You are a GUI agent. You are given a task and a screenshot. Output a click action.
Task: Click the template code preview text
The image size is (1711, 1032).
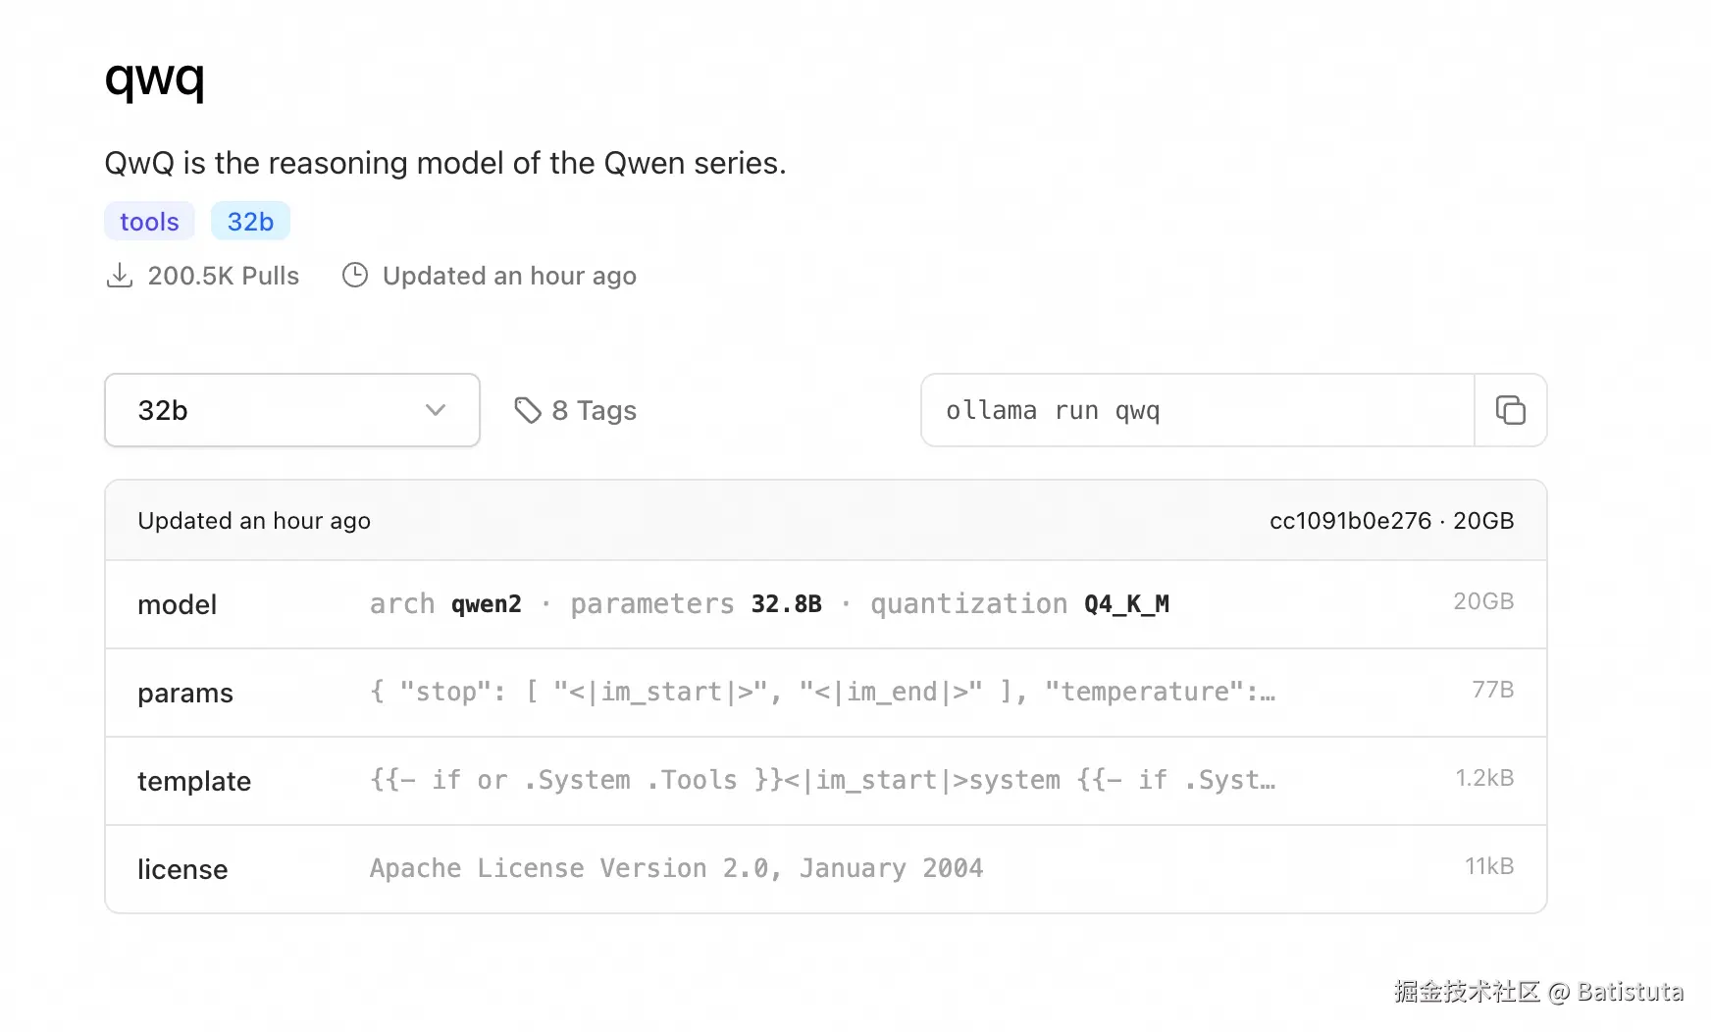(822, 780)
